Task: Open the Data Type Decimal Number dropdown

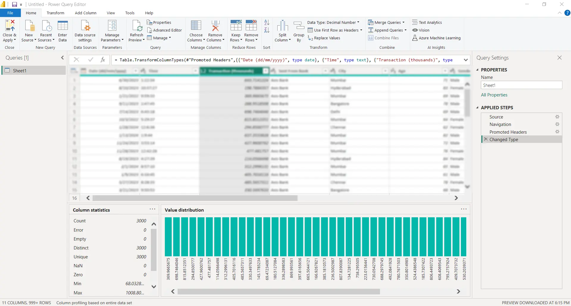Action: pyautogui.click(x=333, y=22)
